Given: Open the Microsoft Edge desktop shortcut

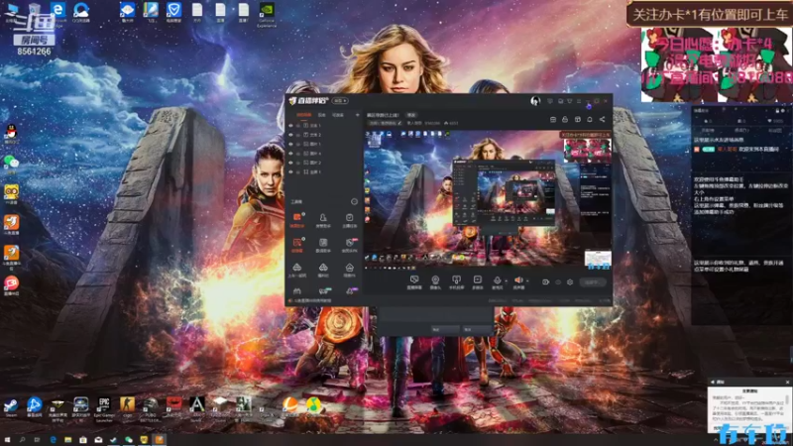Looking at the screenshot, I should pyautogui.click(x=58, y=13).
